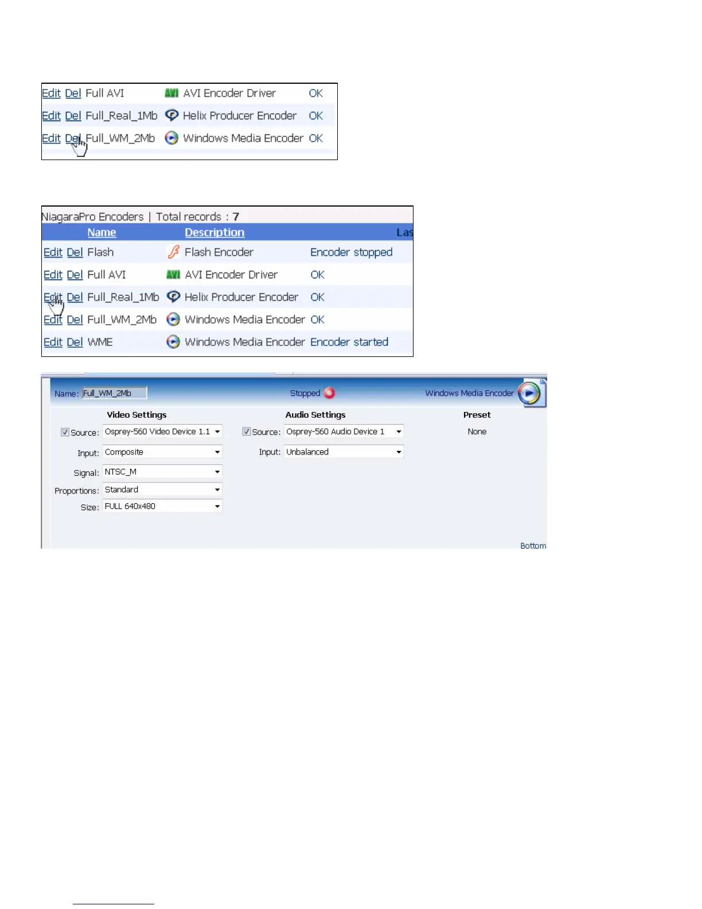Click Edit for Full_WM_2Mb in the seven-record table

(53, 320)
